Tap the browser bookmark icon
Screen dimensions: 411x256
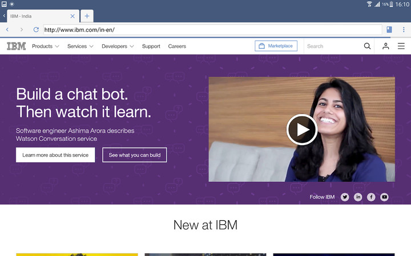pyautogui.click(x=389, y=30)
